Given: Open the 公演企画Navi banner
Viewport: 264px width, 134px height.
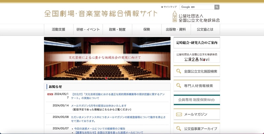Looking at the screenshot, I should [197, 57].
